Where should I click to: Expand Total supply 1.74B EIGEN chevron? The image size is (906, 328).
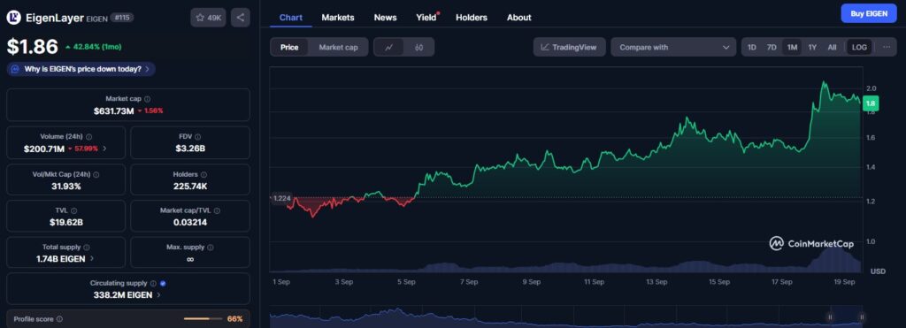tap(92, 259)
